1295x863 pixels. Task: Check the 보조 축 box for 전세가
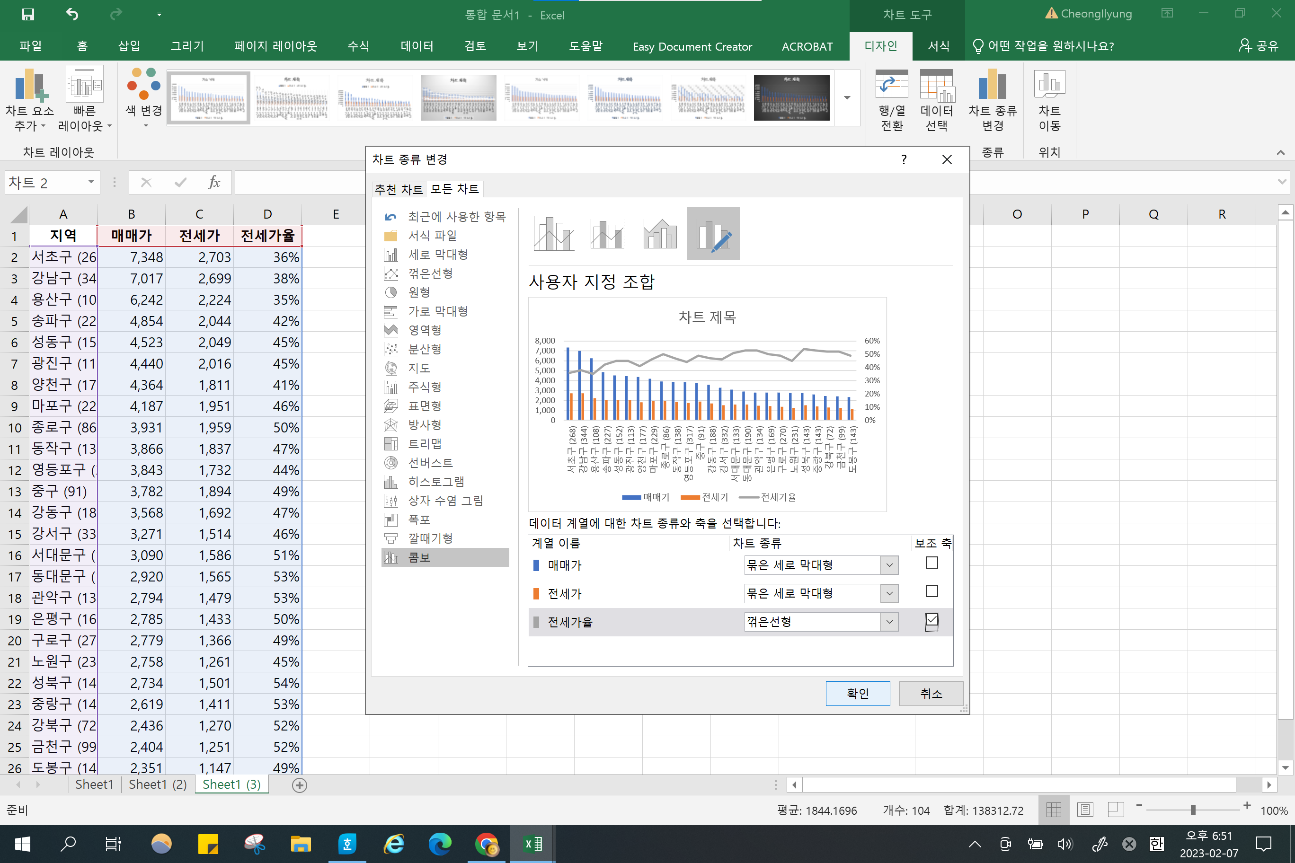931,591
